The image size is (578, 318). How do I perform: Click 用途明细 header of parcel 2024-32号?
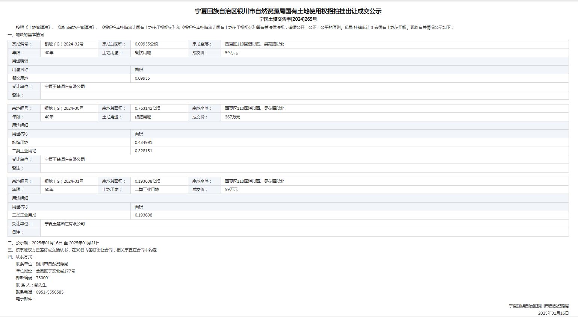click(20, 61)
